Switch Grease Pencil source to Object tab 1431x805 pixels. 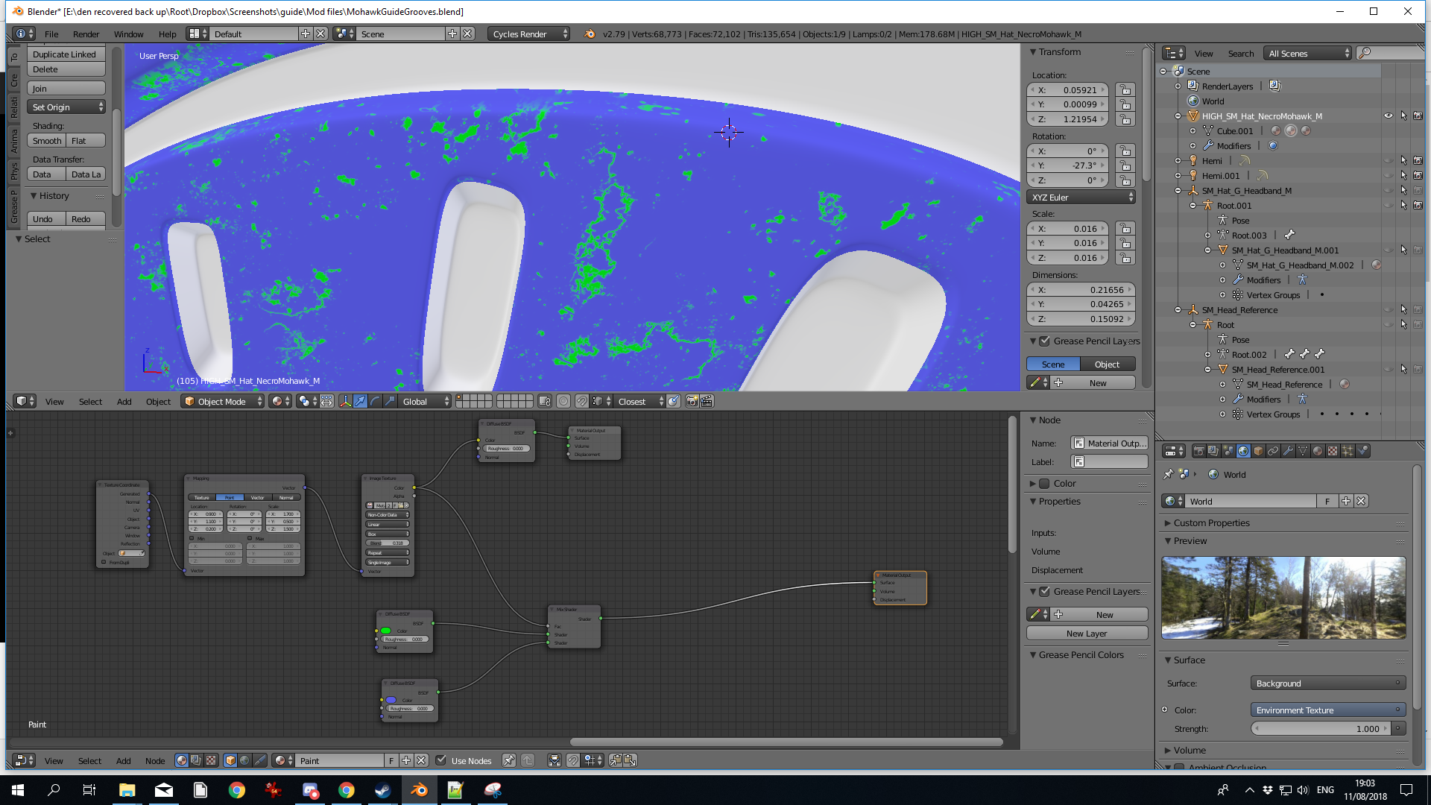tap(1107, 364)
